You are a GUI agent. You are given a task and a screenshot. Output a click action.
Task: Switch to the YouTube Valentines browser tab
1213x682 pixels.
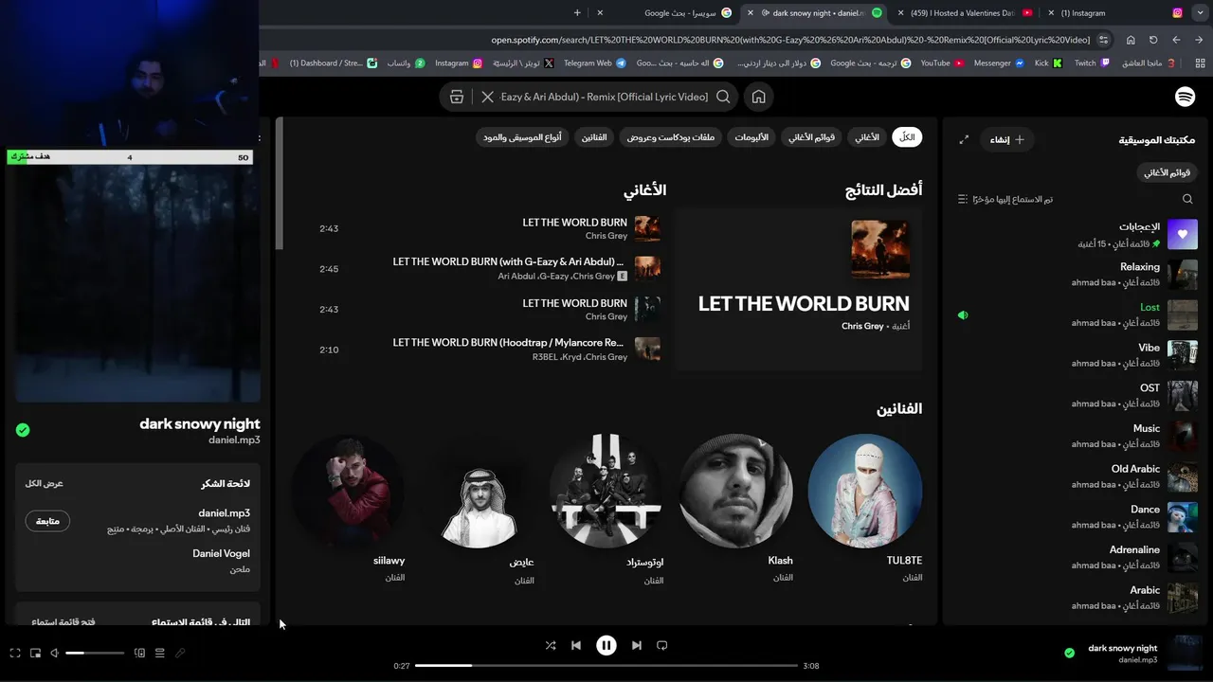pos(966,13)
